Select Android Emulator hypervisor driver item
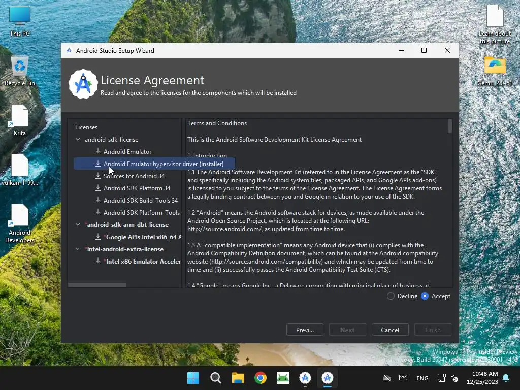The width and height of the screenshot is (520, 390). coord(154,164)
